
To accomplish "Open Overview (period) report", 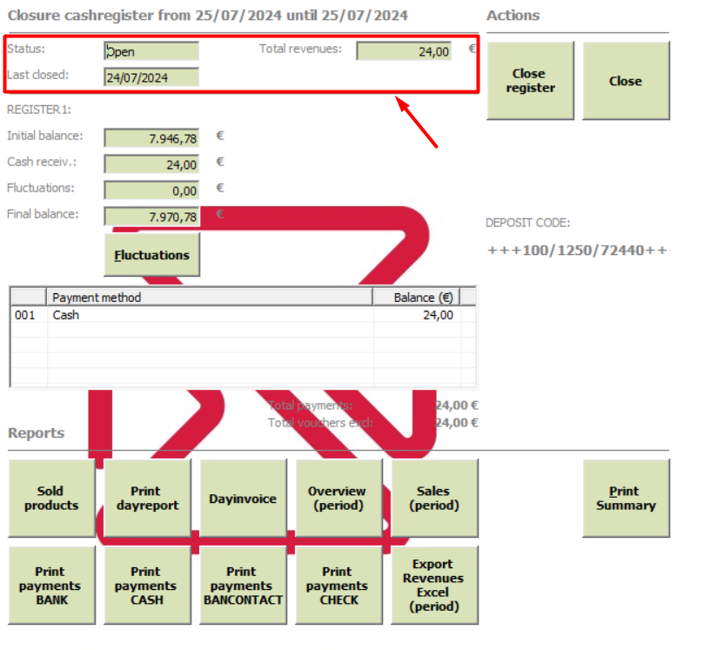I will point(339,499).
